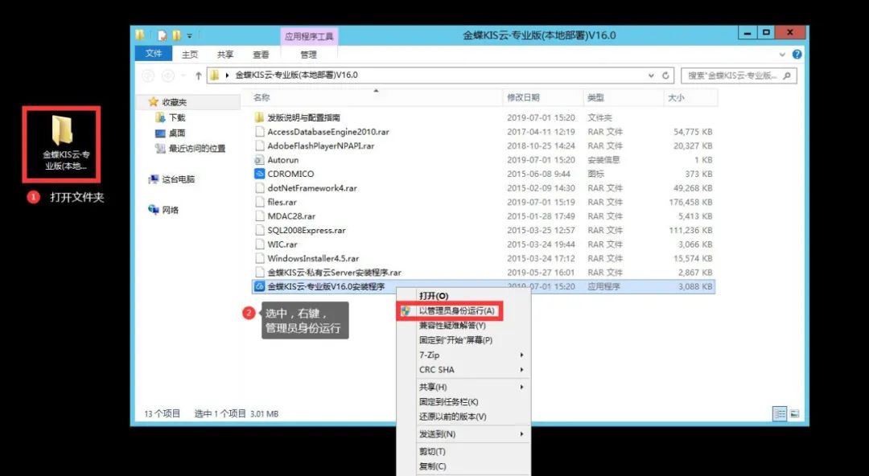
Task: Switch to the 查看 ribbon tab
Action: click(x=261, y=55)
